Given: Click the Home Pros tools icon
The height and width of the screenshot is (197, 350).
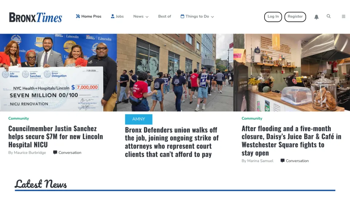Looking at the screenshot, I should tap(78, 16).
